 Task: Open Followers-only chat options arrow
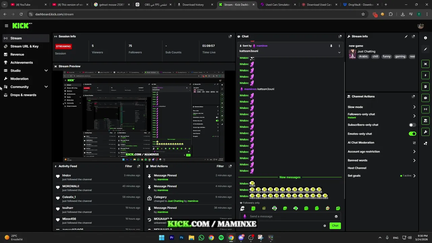point(414,116)
